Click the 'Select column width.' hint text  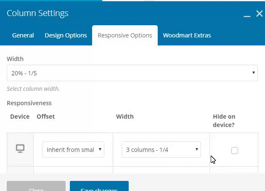point(33,89)
